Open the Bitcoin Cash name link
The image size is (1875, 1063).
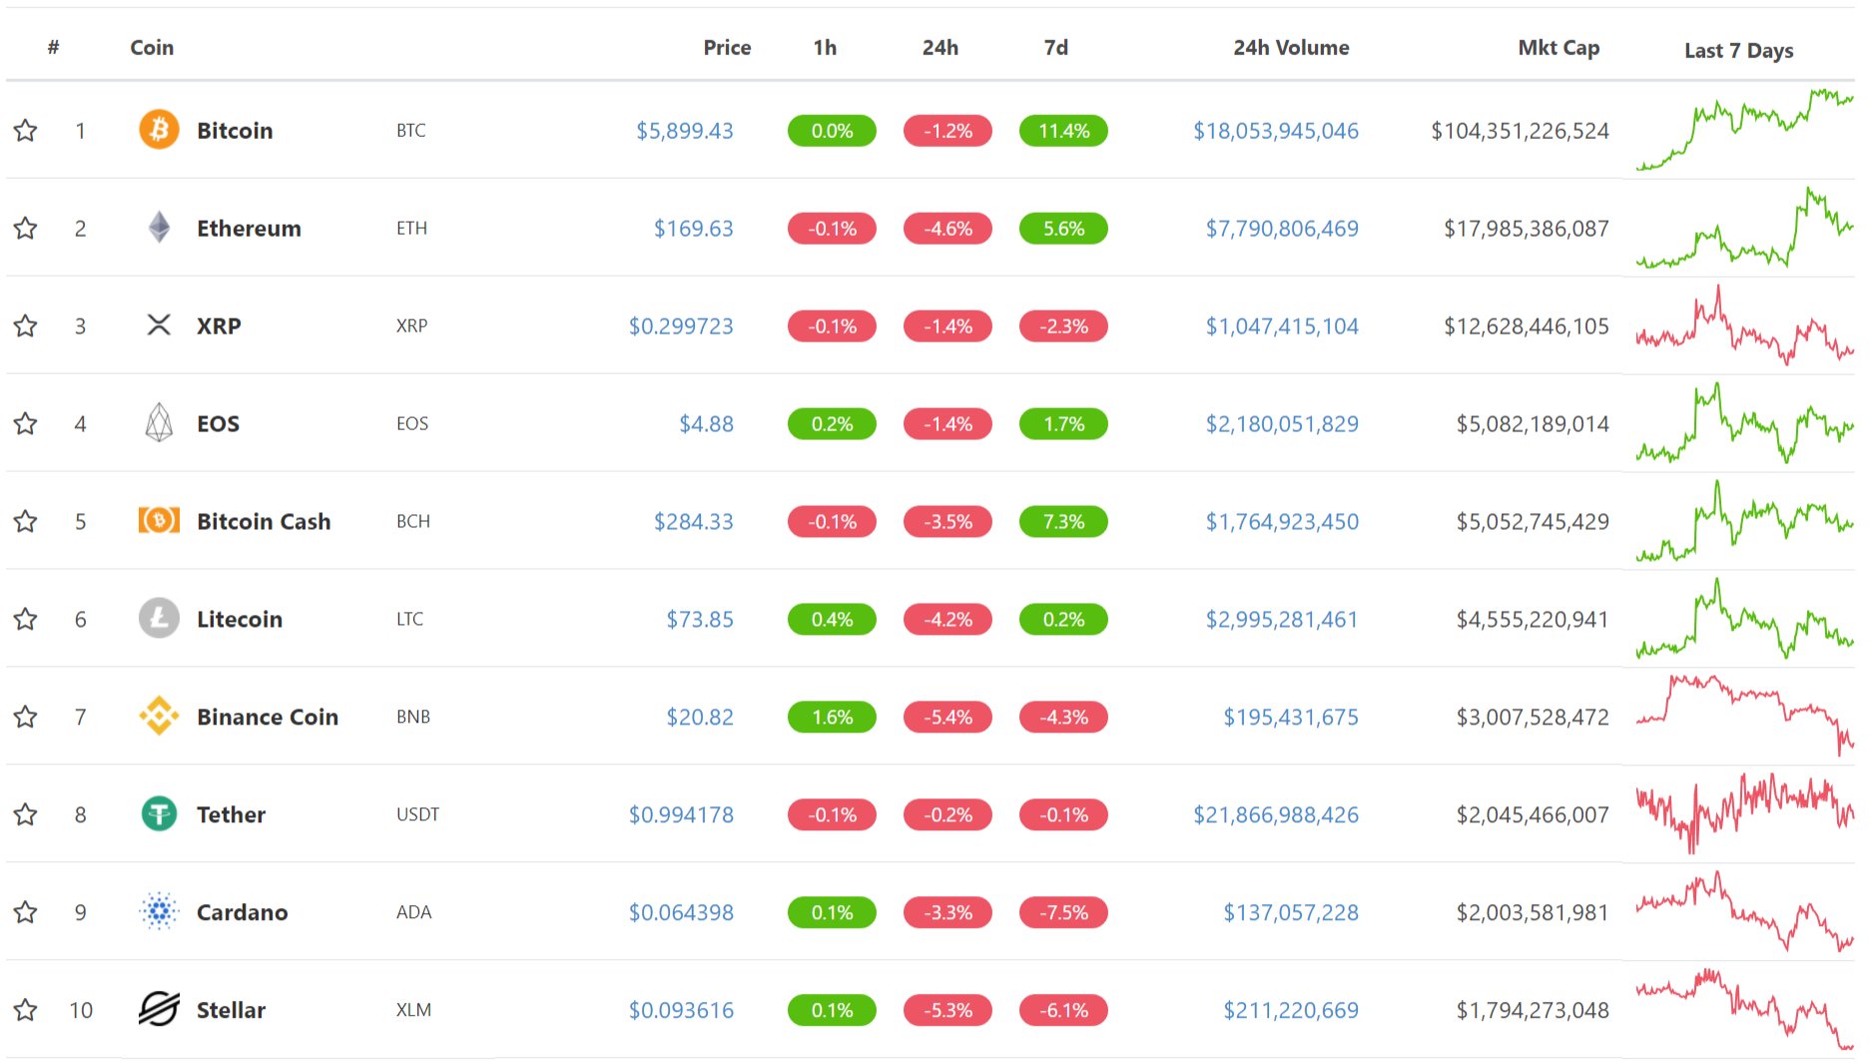click(264, 522)
